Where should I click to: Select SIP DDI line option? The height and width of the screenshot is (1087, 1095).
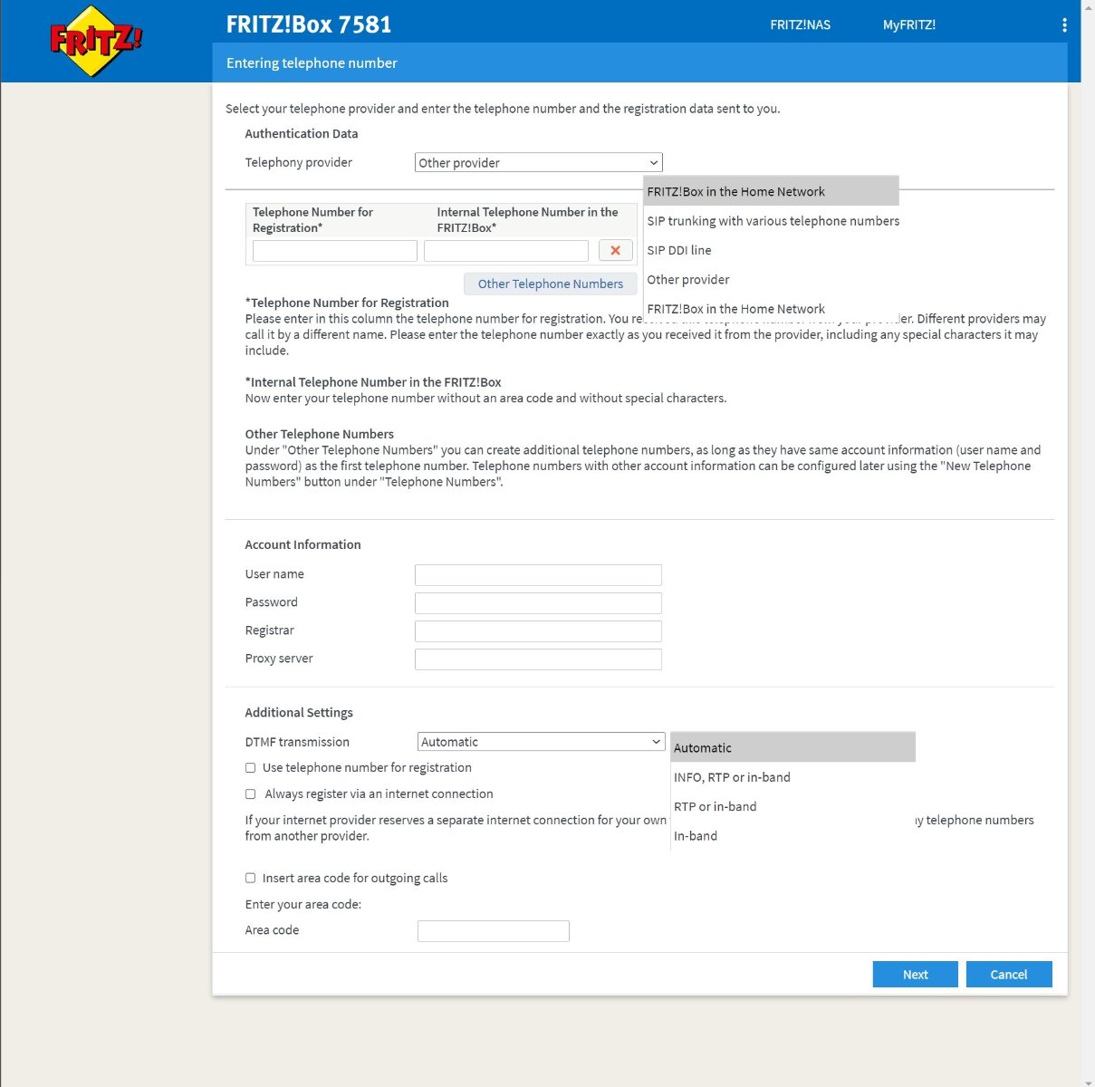point(771,250)
